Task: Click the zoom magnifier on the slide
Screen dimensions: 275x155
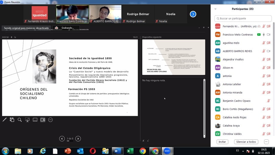Action: [20, 120]
